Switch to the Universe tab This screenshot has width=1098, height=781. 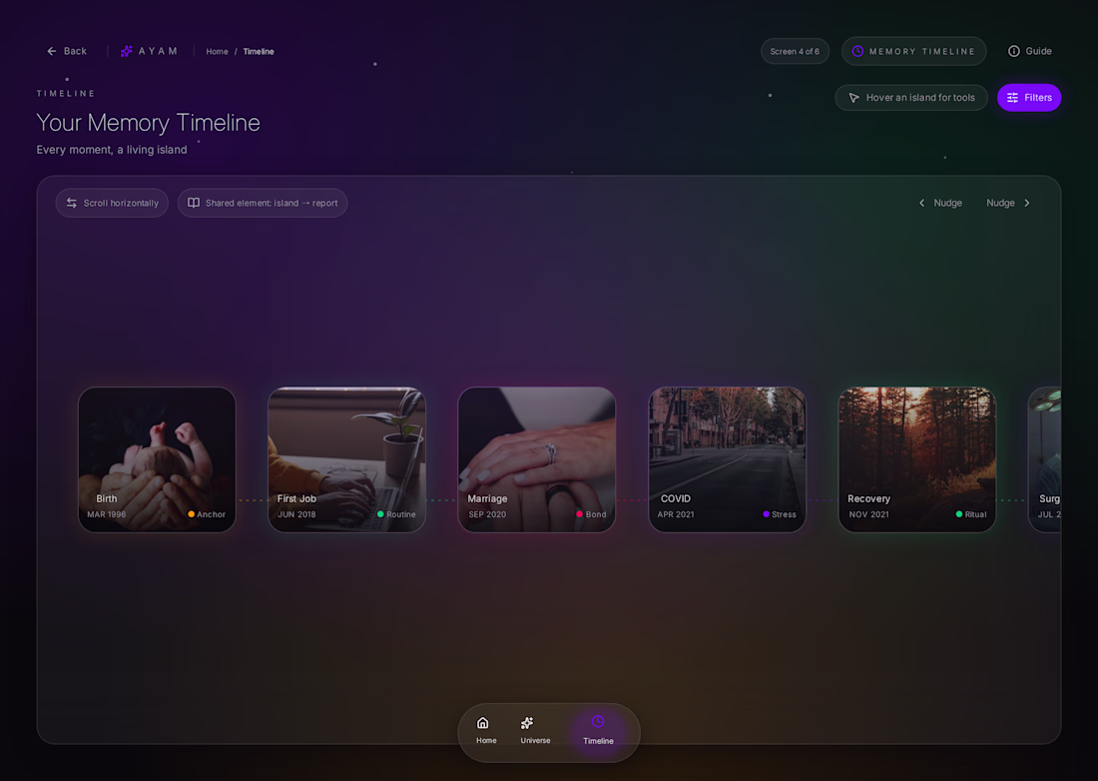[x=535, y=731]
